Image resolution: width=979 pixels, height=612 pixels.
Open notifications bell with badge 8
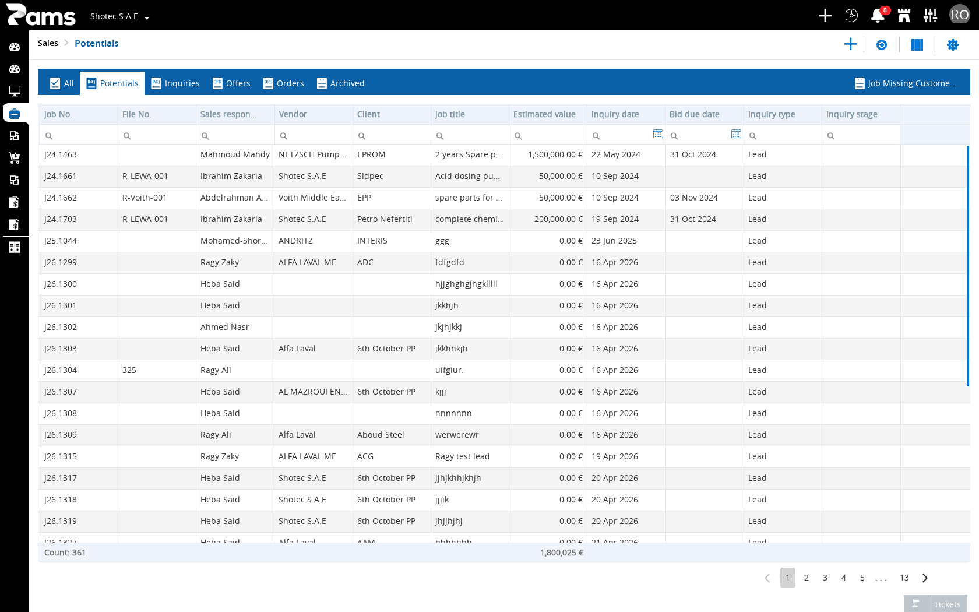[x=878, y=16]
